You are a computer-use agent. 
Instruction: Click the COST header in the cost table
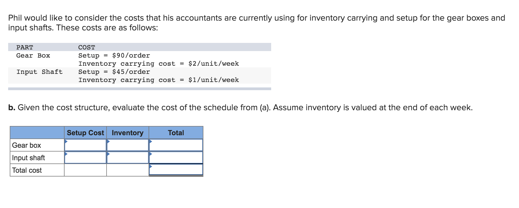pyautogui.click(x=87, y=47)
